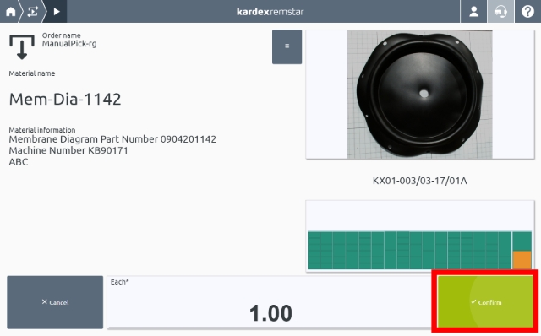Viewport: 541px width, 336px height.
Task: Select the orange bin in shelf layout
Action: [522, 260]
